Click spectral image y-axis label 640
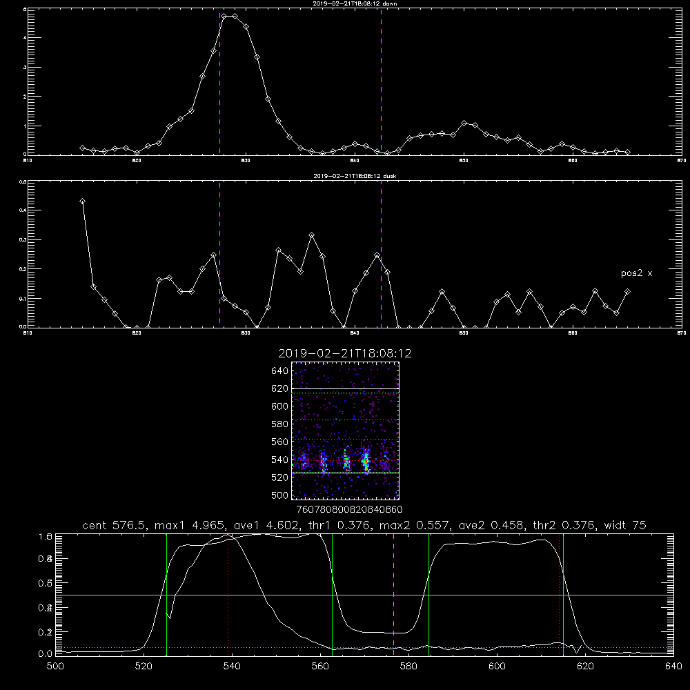The height and width of the screenshot is (690, 690). coord(279,371)
